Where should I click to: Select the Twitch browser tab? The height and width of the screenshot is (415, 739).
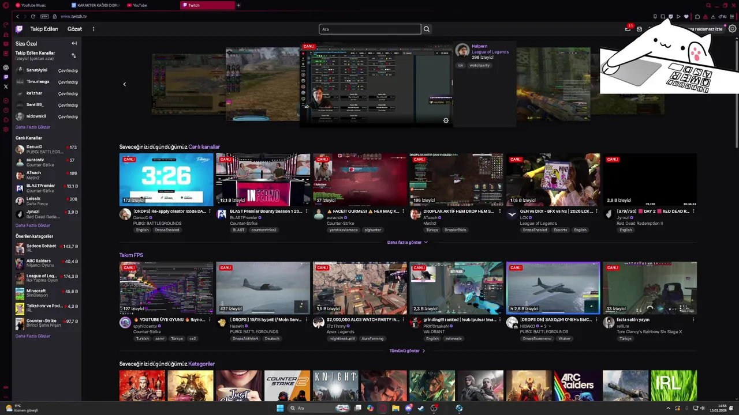[x=208, y=5]
